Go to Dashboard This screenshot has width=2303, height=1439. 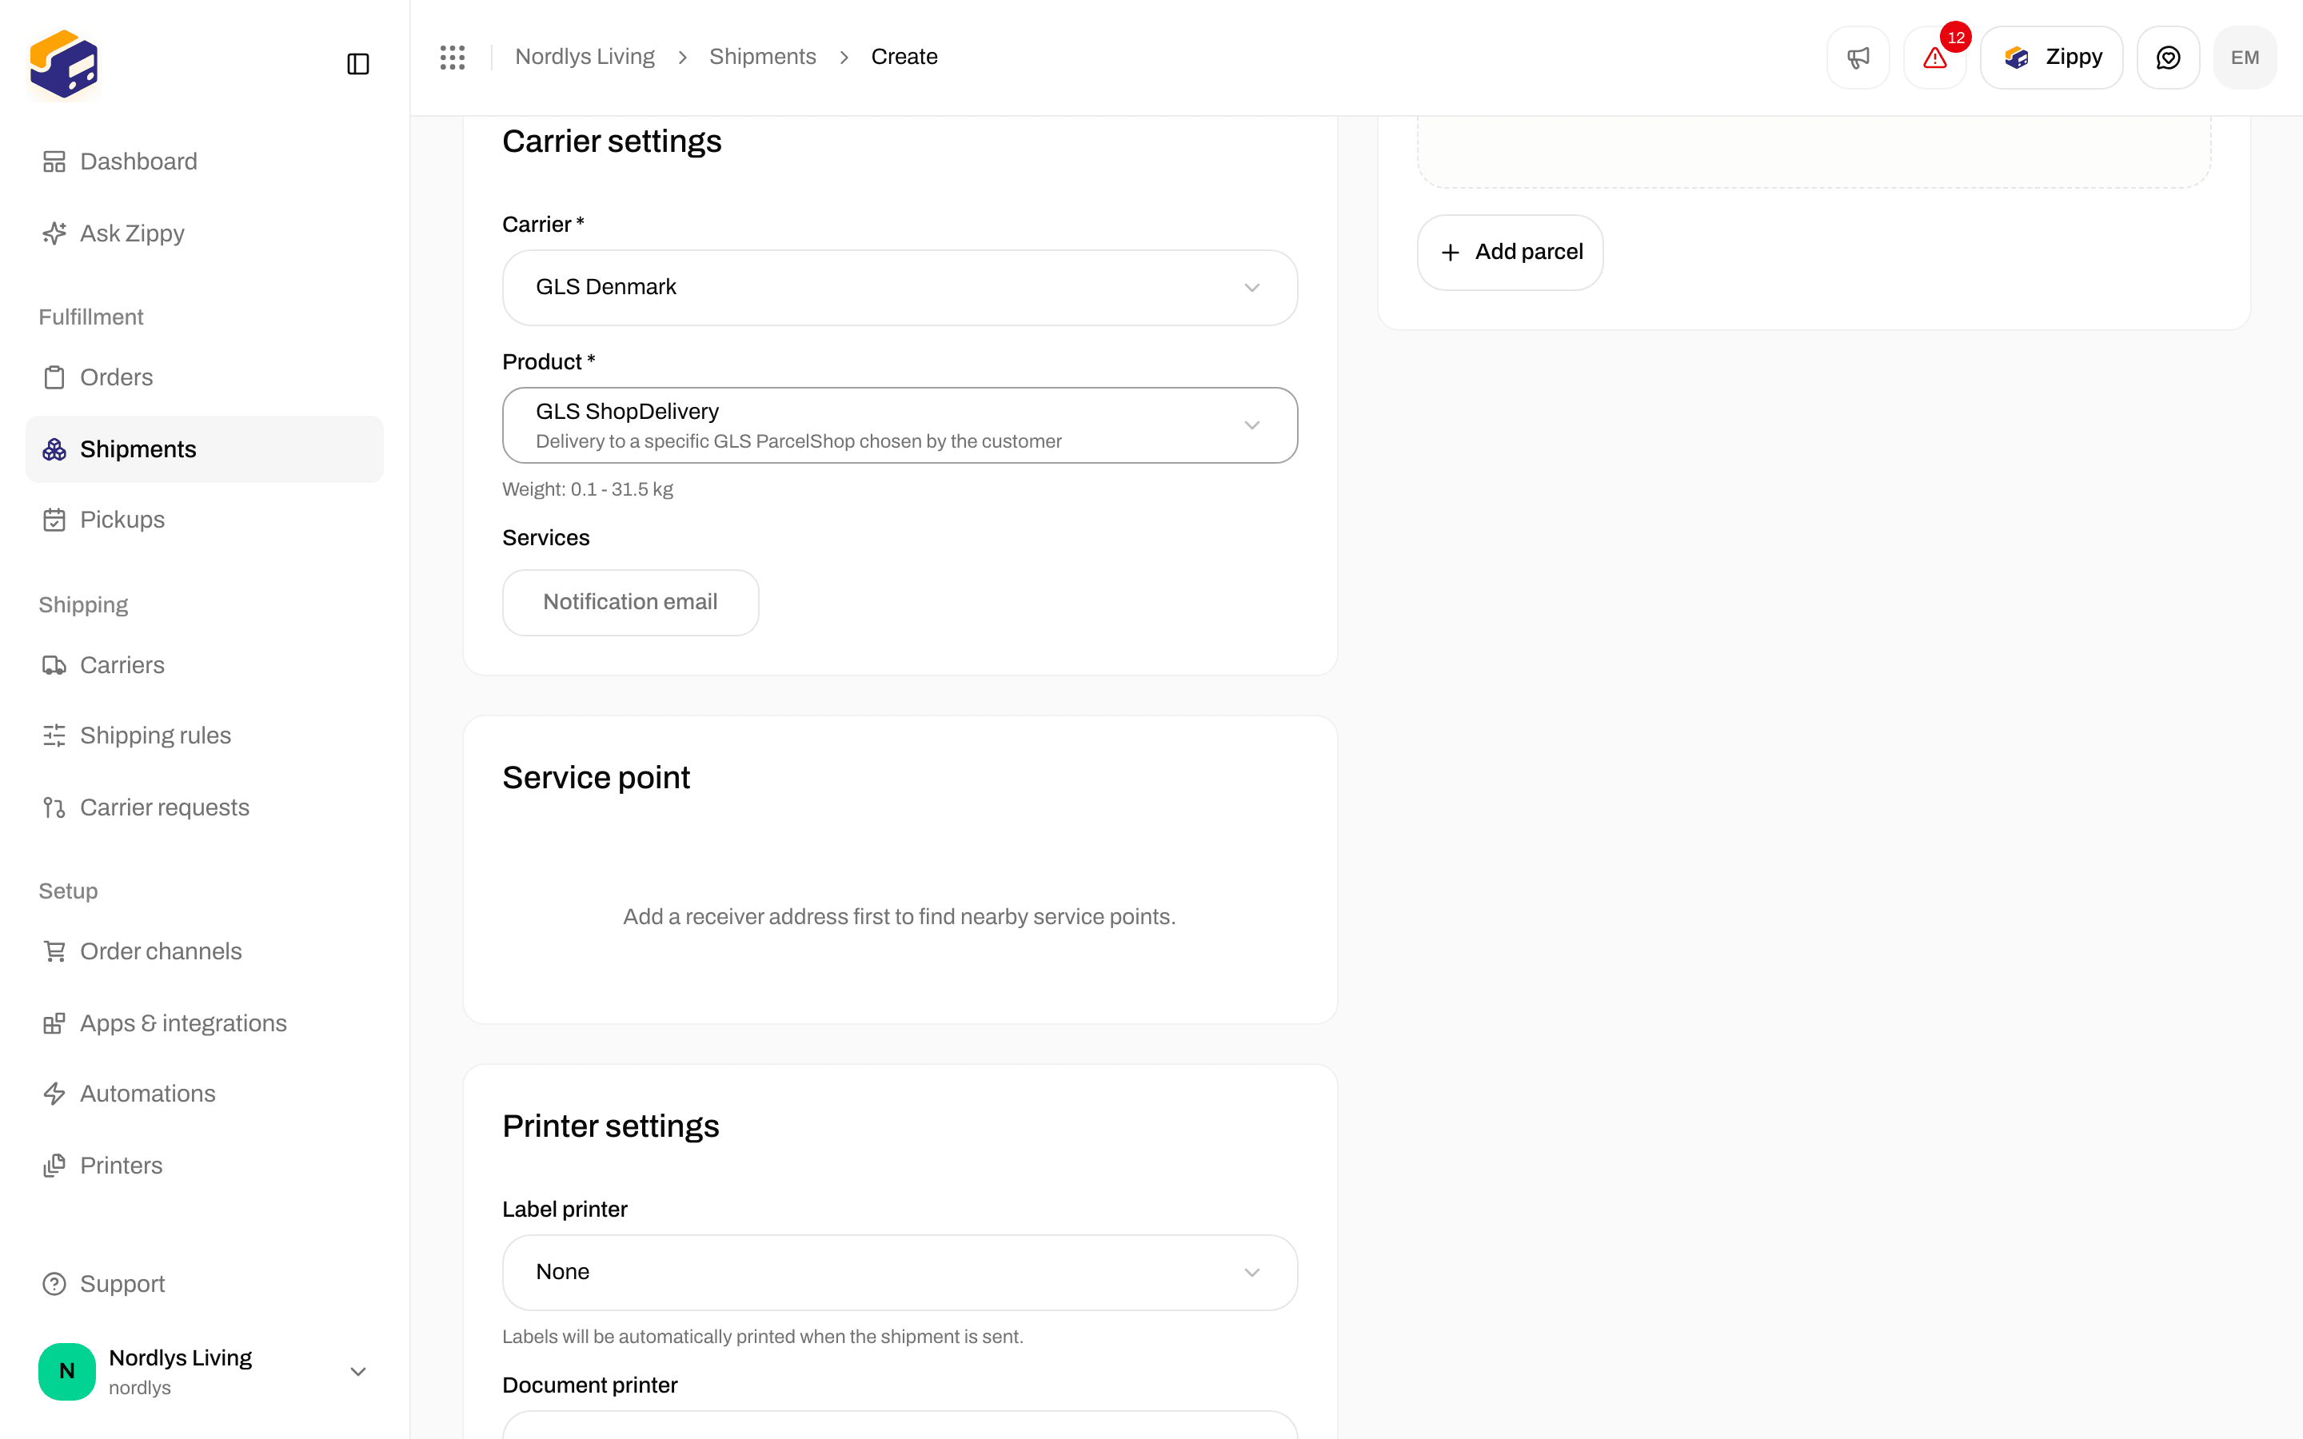[x=205, y=161]
